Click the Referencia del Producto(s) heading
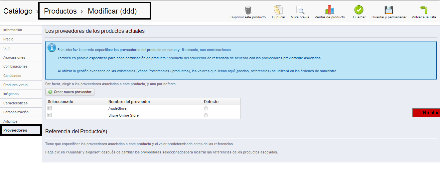This screenshot has width=440, height=171. 76,132
